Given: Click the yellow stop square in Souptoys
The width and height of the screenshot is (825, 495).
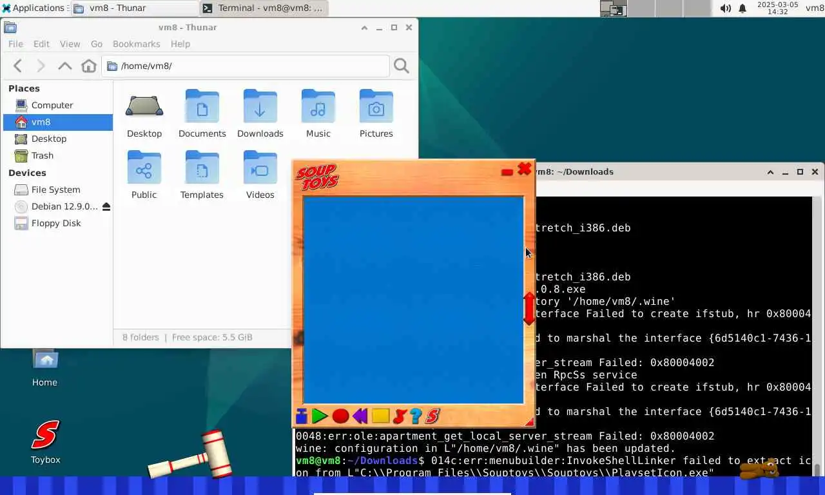Looking at the screenshot, I should tap(380, 416).
